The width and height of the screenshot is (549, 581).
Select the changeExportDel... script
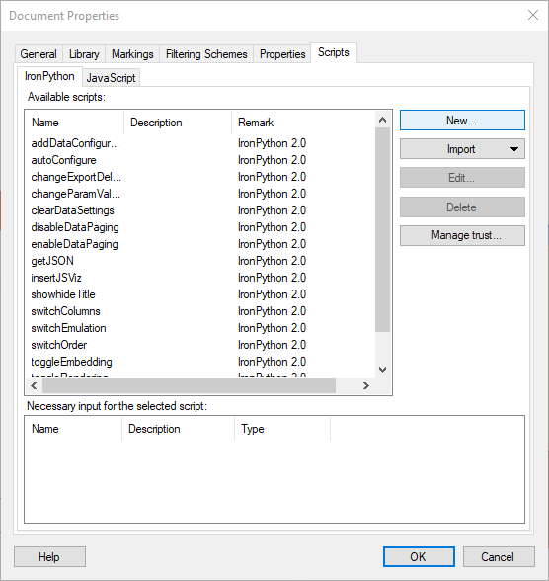[76, 177]
